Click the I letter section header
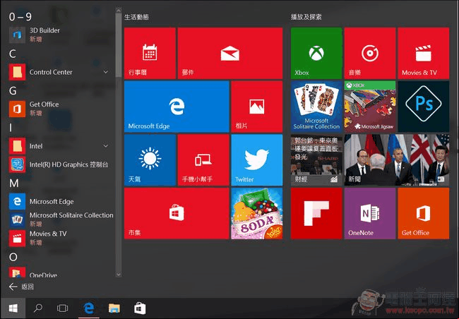This screenshot has width=459, height=319. pyautogui.click(x=11, y=128)
